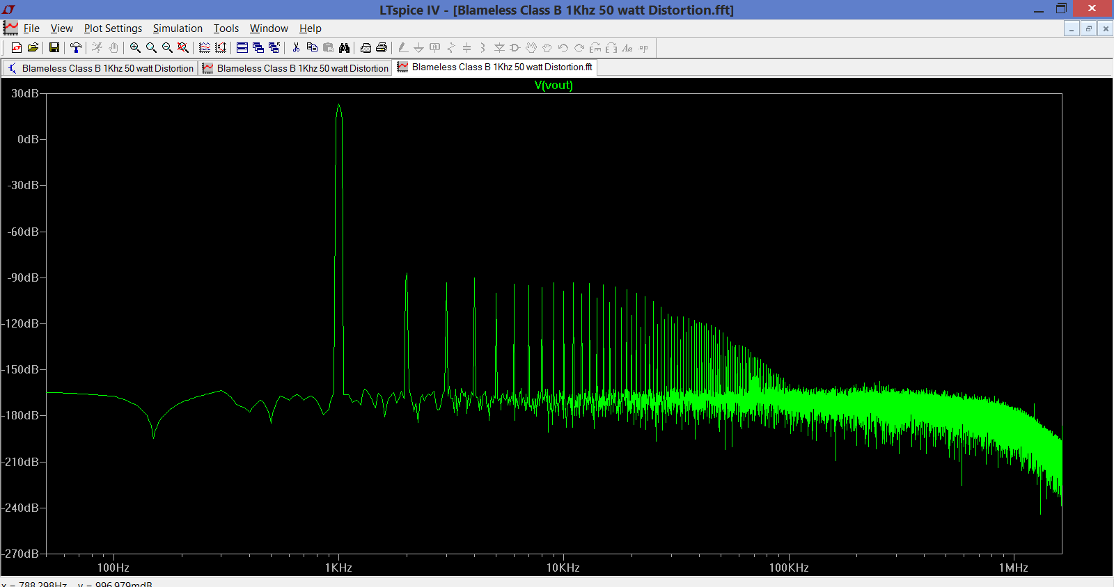Click the Undo arrow icon
The width and height of the screenshot is (1114, 587).
point(563,48)
